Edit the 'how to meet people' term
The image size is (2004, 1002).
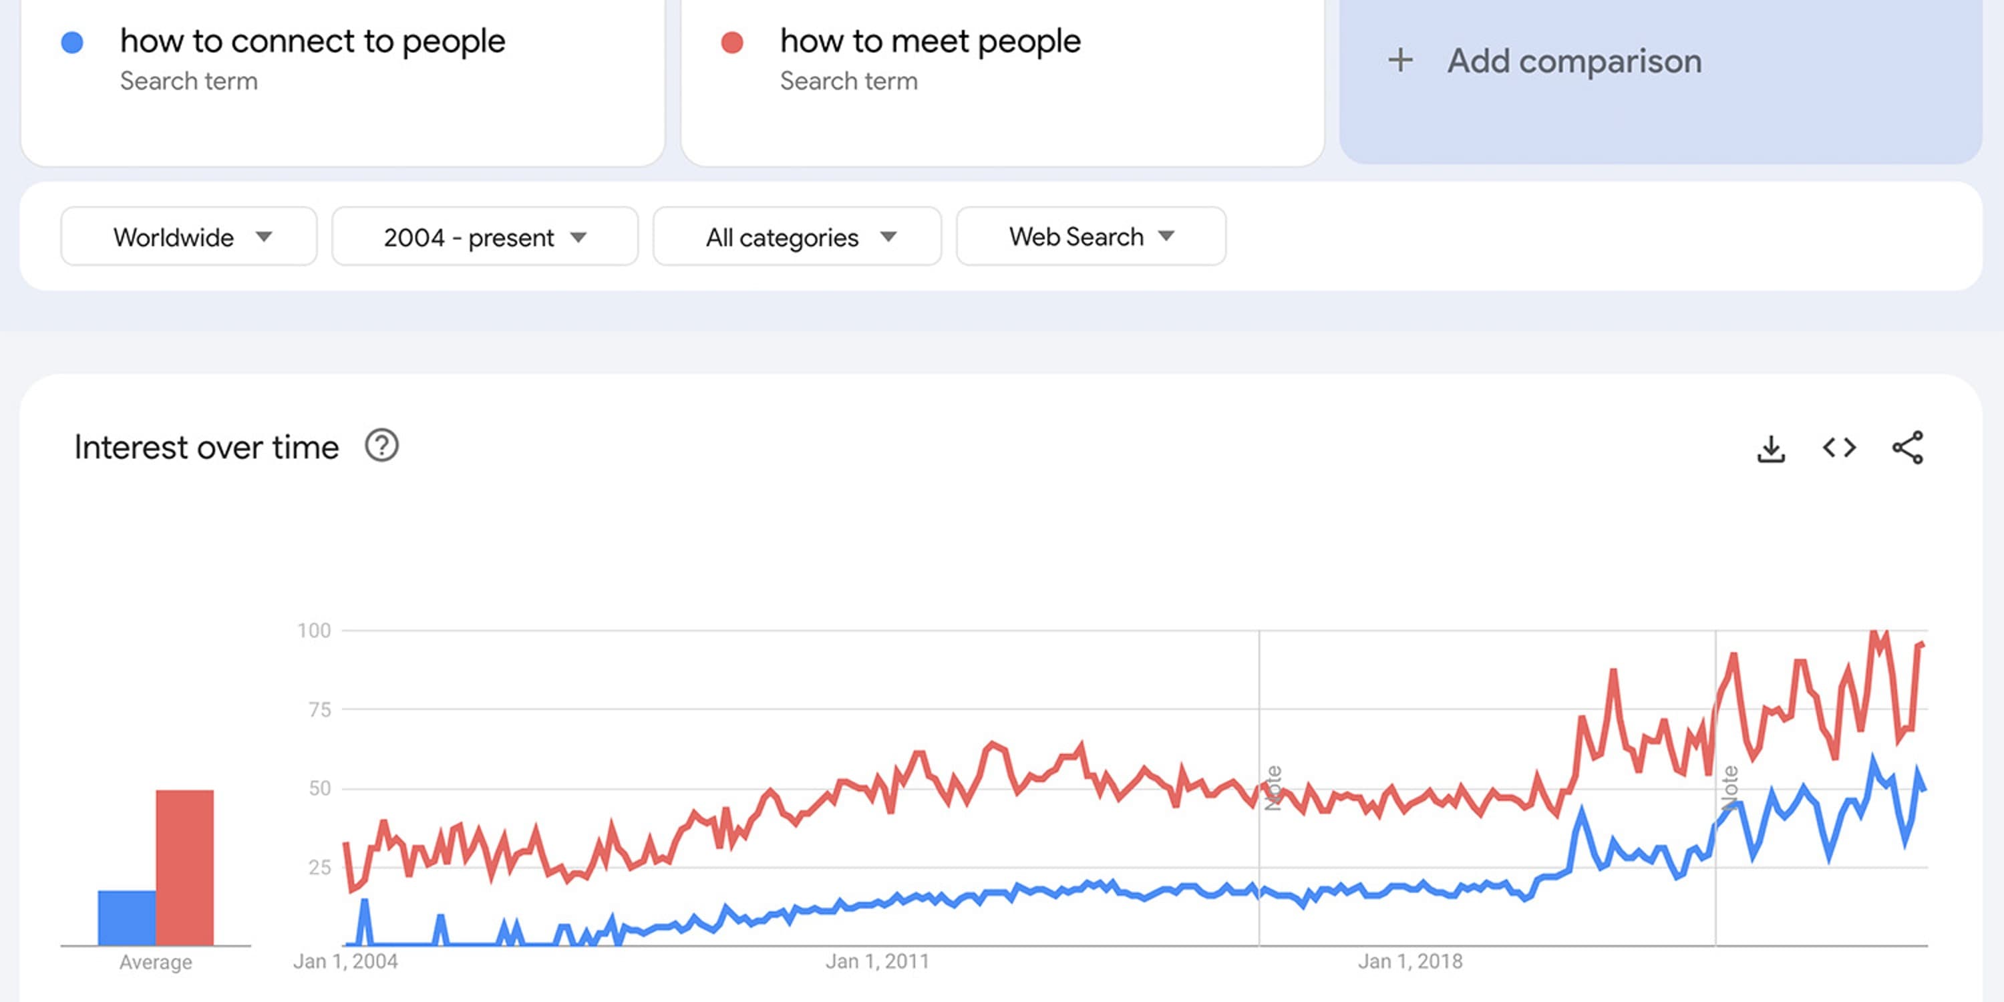pyautogui.click(x=931, y=41)
